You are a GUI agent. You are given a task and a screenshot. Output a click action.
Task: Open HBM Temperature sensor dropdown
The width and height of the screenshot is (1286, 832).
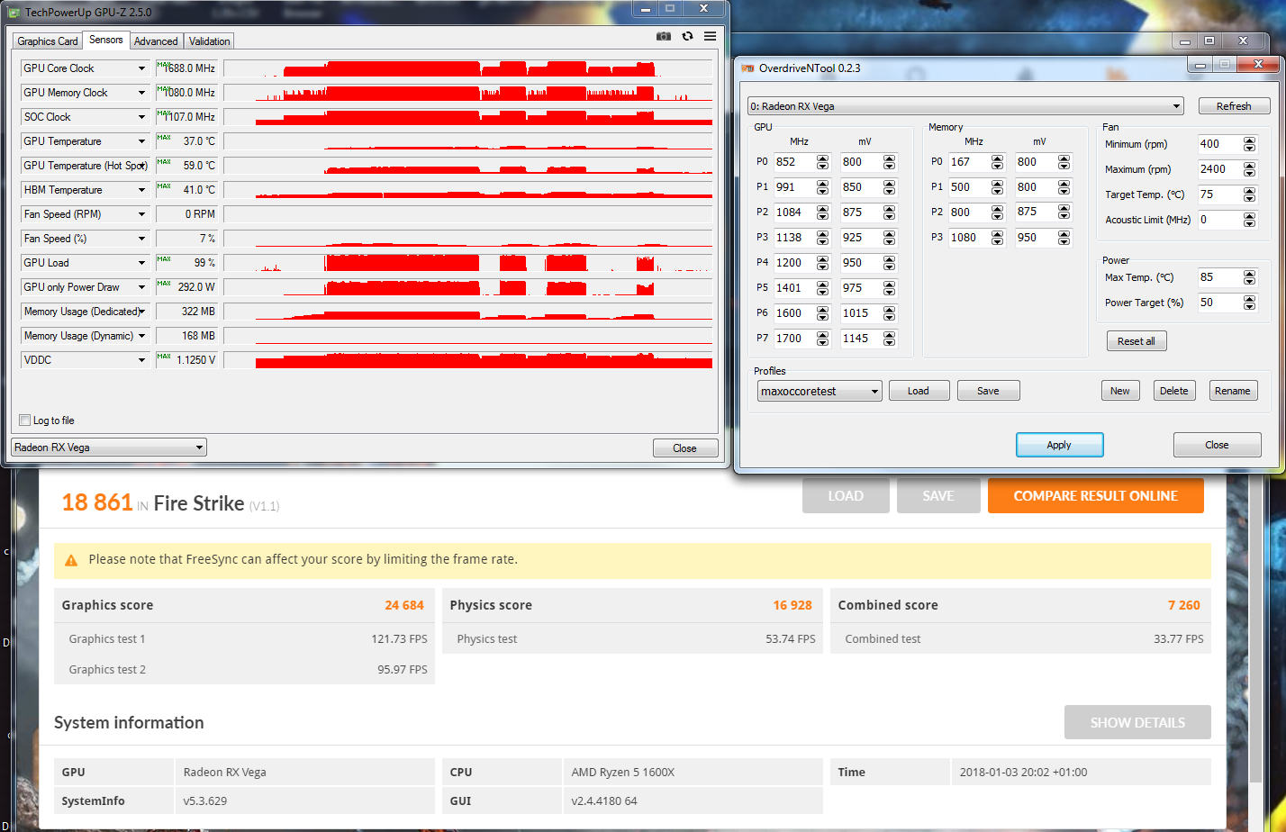click(x=141, y=190)
